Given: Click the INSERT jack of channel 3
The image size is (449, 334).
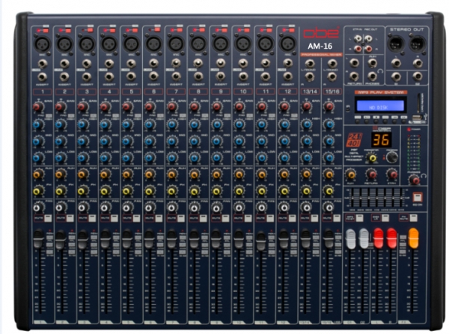Looking at the screenshot, I should 87,77.
